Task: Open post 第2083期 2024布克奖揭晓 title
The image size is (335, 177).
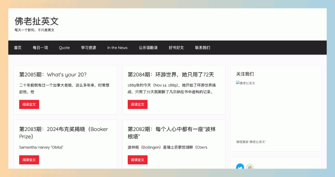Action: pos(64,133)
